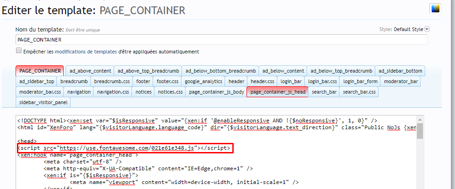Click the html id="XenForo" line
Viewport: 455px width, 189px height.
tap(217, 127)
